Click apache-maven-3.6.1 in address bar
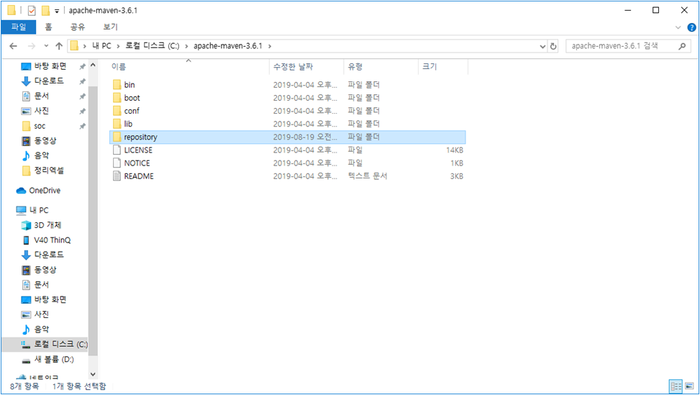The width and height of the screenshot is (700, 395). click(x=228, y=46)
